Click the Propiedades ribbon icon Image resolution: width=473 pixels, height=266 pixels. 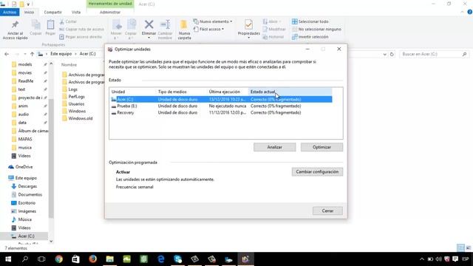248,29
